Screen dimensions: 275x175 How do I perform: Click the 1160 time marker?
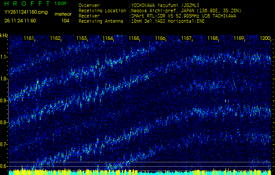(160, 38)
